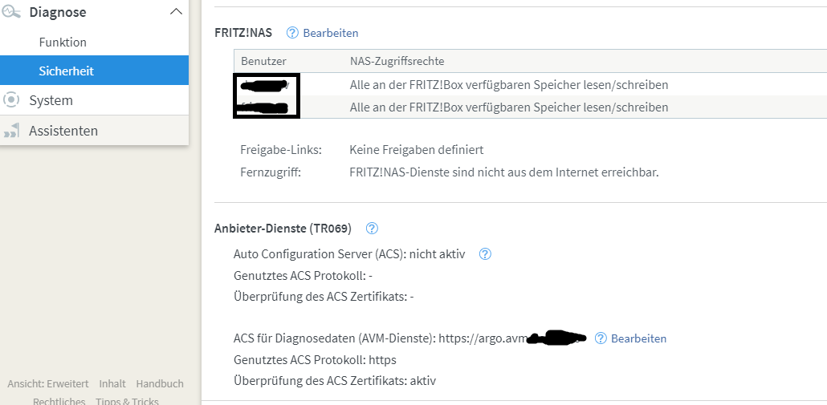Click Bearbeiten link for ACS Diagnosedaten
This screenshot has height=405, width=827.
(x=639, y=338)
